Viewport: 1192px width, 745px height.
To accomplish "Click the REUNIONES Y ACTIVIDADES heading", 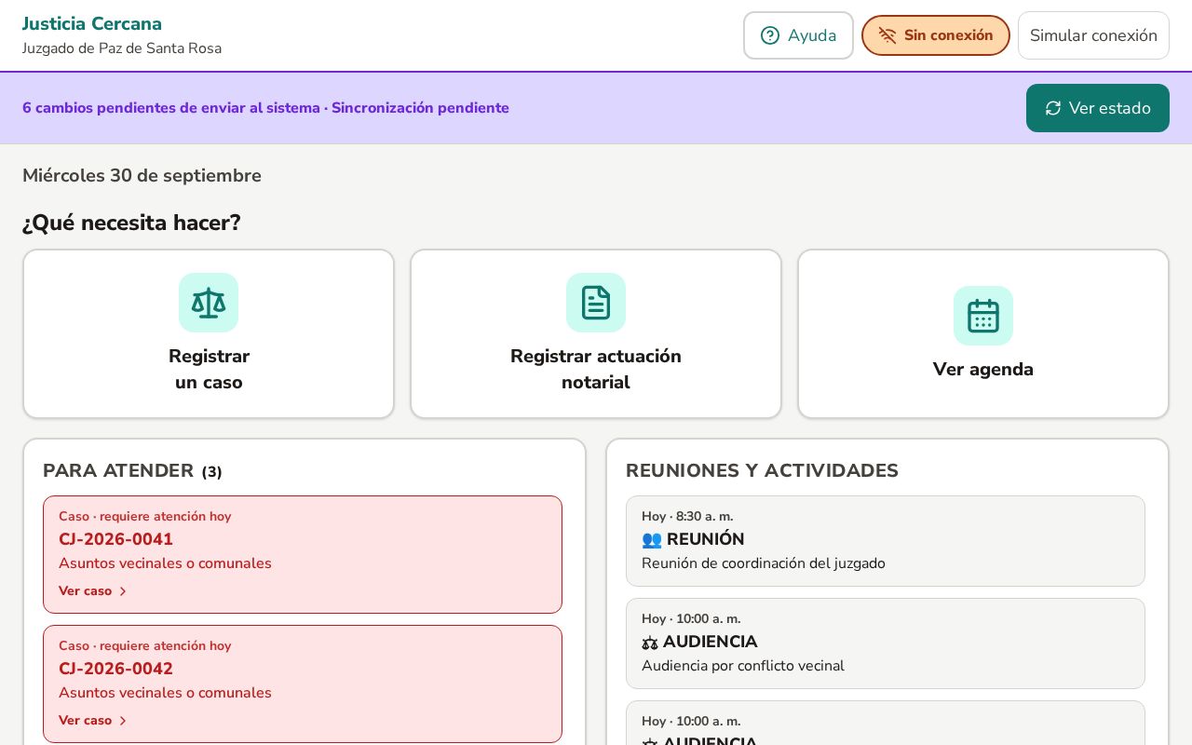I will tap(762, 471).
